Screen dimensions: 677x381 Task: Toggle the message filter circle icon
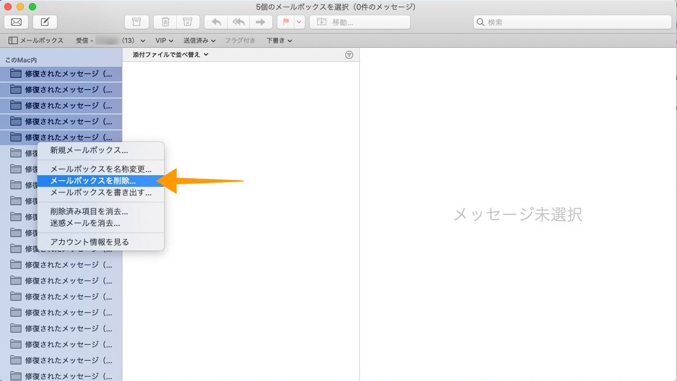(x=349, y=55)
